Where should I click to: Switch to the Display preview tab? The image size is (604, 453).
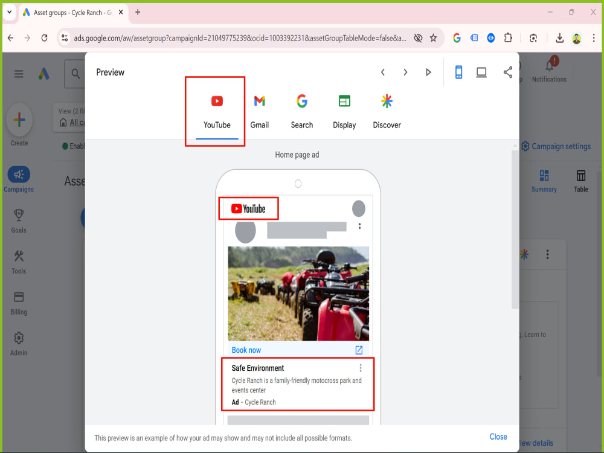[344, 111]
